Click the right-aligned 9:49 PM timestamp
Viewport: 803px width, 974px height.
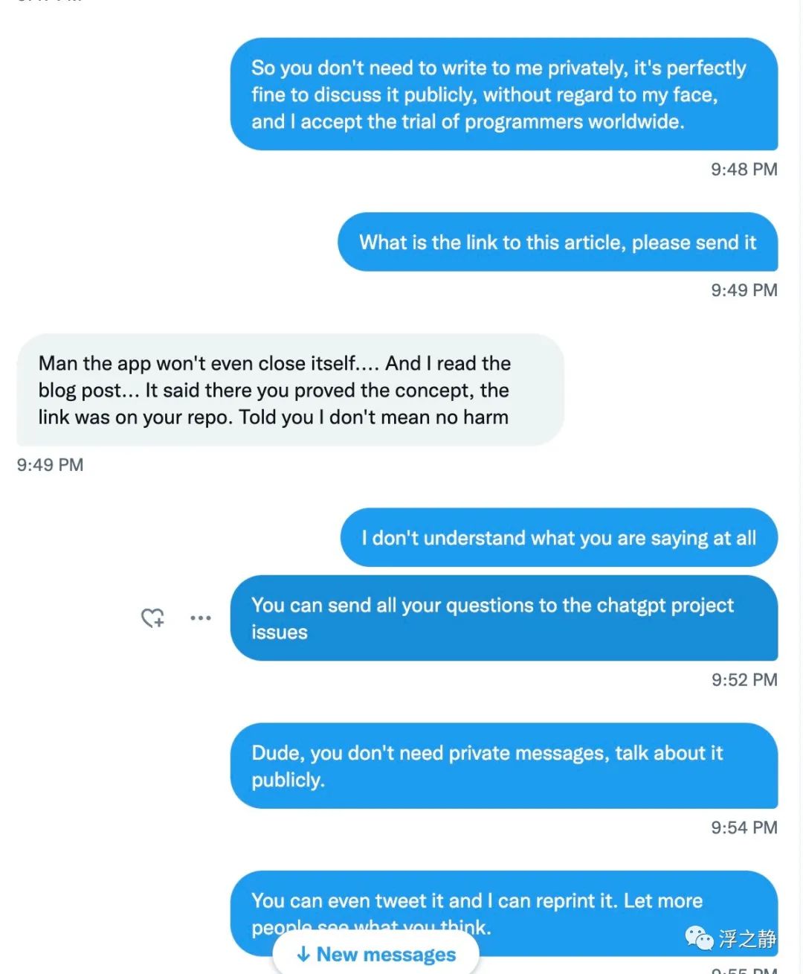(744, 290)
